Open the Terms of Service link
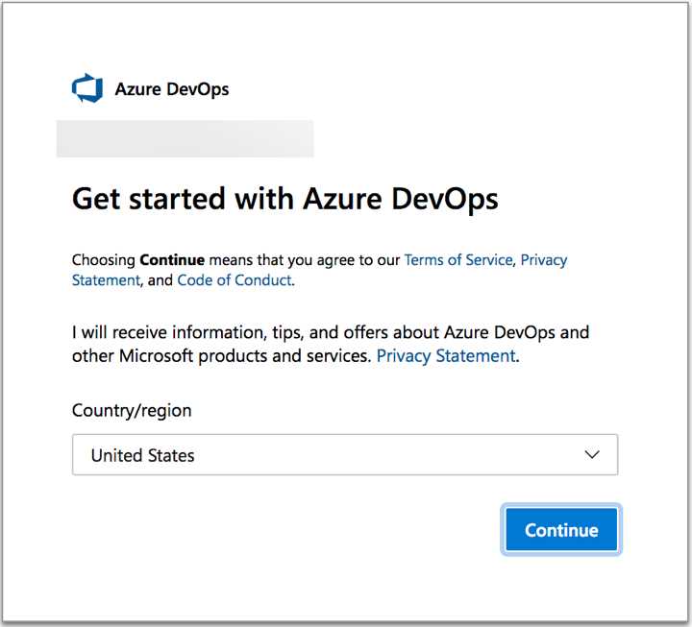 458,259
